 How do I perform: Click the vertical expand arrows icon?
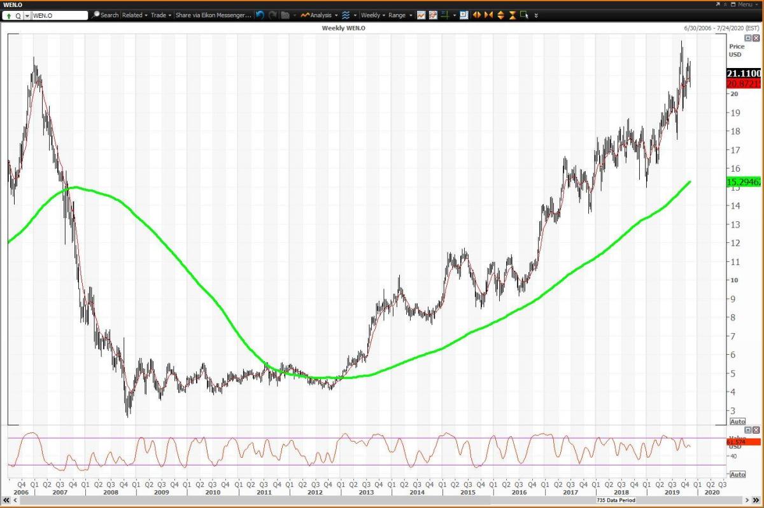(500, 15)
